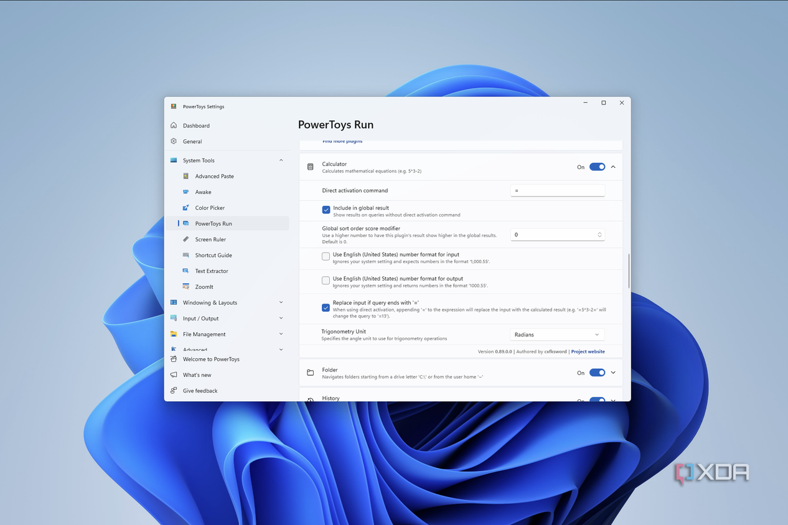The height and width of the screenshot is (525, 788).
Task: Click the Folder plugin title text
Action: pyautogui.click(x=330, y=369)
